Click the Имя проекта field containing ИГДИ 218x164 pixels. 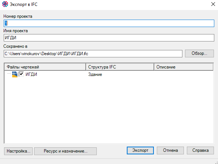(x=109, y=38)
